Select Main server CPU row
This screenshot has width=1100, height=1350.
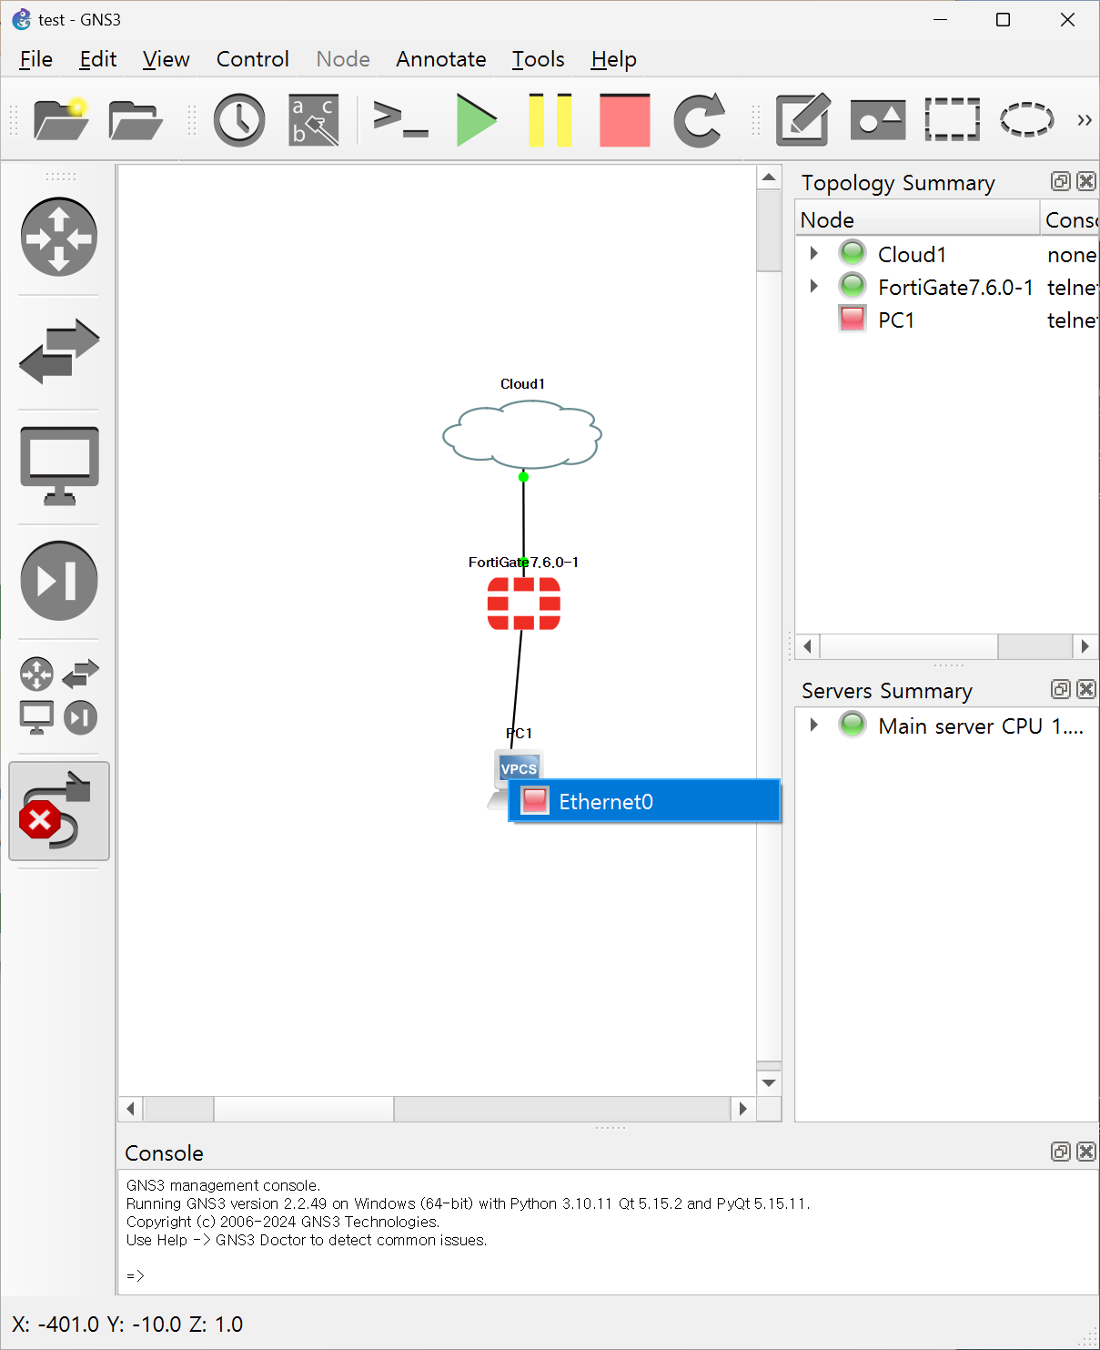click(x=947, y=726)
